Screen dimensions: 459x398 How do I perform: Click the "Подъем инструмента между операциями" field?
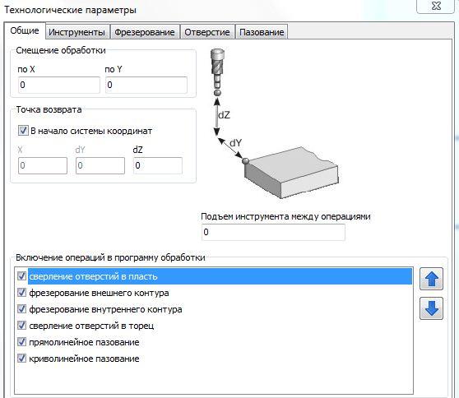pyautogui.click(x=273, y=232)
